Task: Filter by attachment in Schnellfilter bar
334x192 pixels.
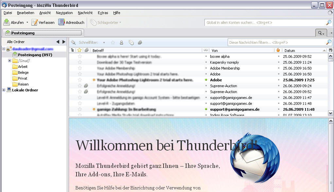Action: click(x=140, y=42)
